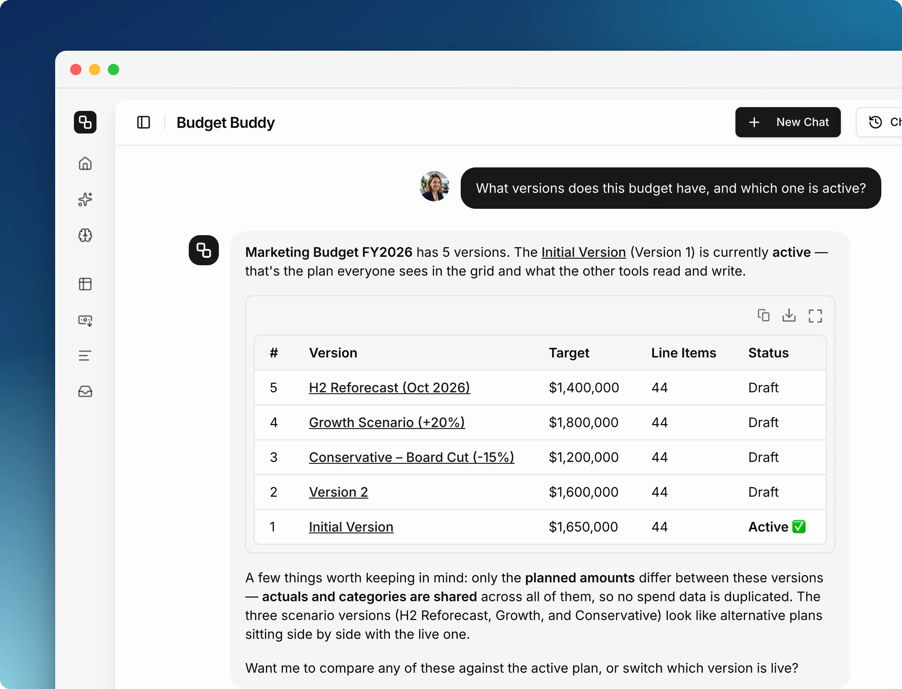Open the Version 2 link in the table
Screen dimensions: 902x689
pos(338,492)
